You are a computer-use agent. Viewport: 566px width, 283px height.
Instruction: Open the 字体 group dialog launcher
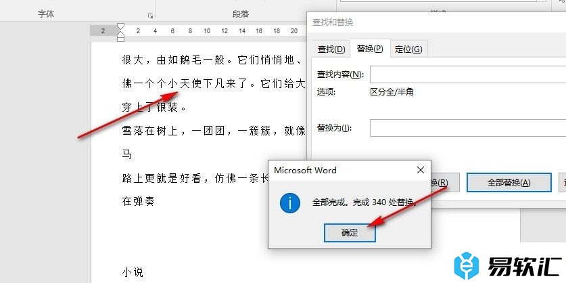(151, 16)
